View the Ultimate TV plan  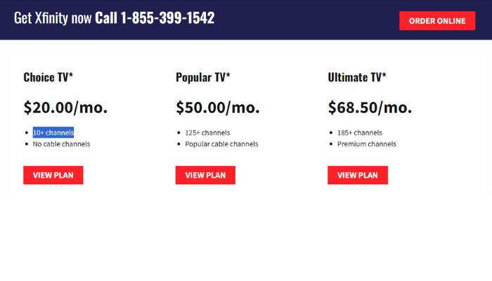[357, 175]
